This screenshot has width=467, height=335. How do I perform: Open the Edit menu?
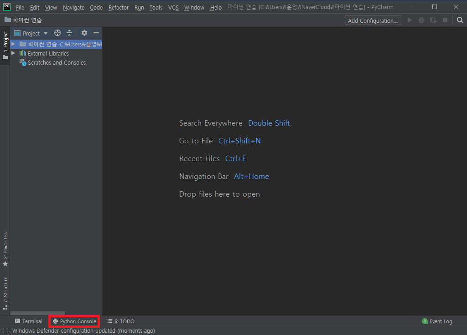[x=35, y=7]
